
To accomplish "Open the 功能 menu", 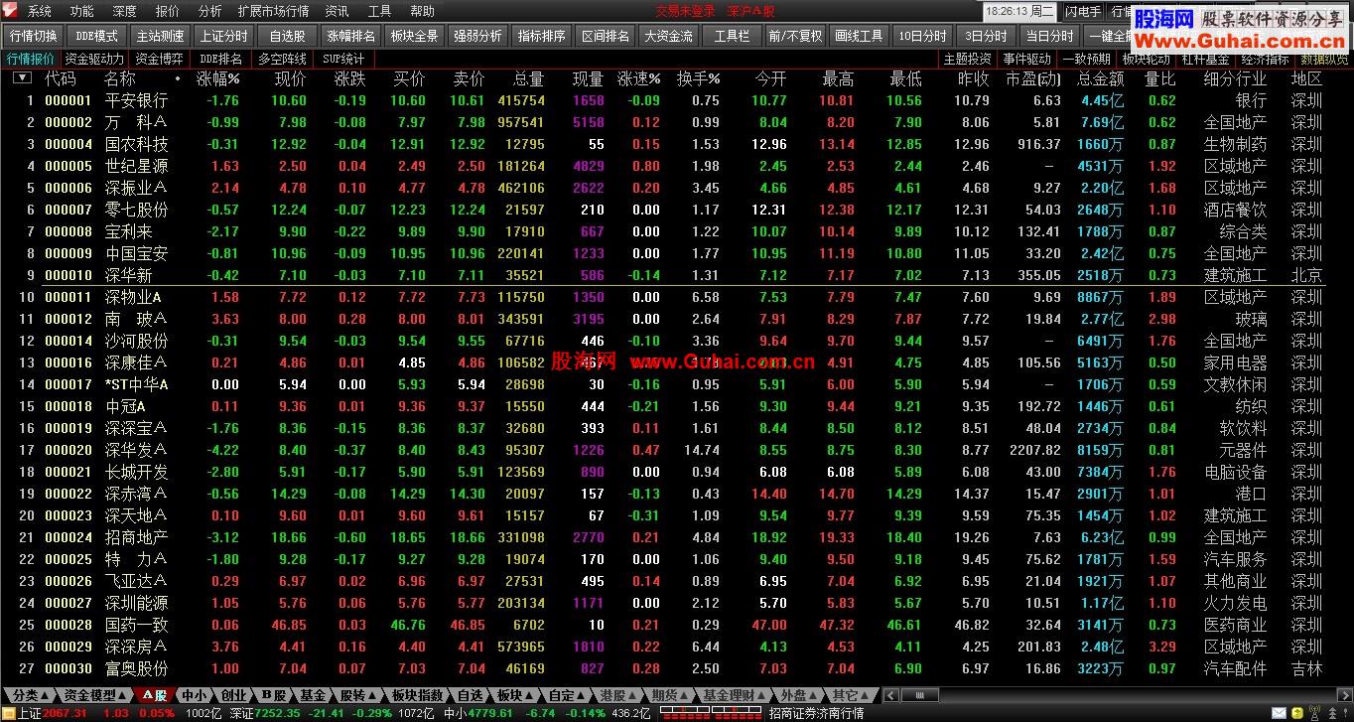I will [82, 11].
